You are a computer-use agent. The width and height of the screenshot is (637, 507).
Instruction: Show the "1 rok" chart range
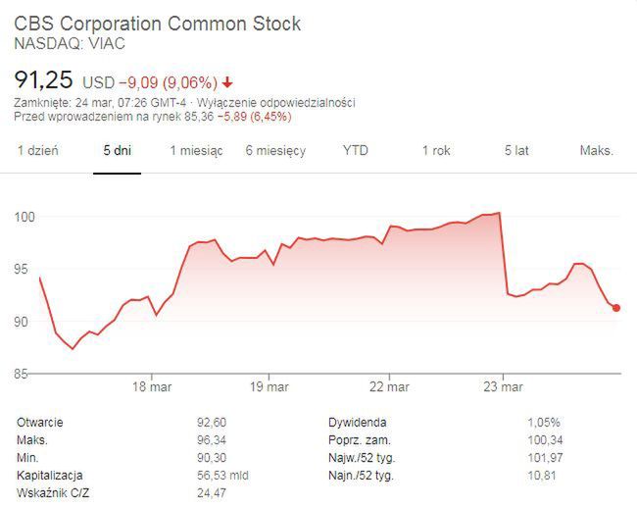tap(436, 151)
